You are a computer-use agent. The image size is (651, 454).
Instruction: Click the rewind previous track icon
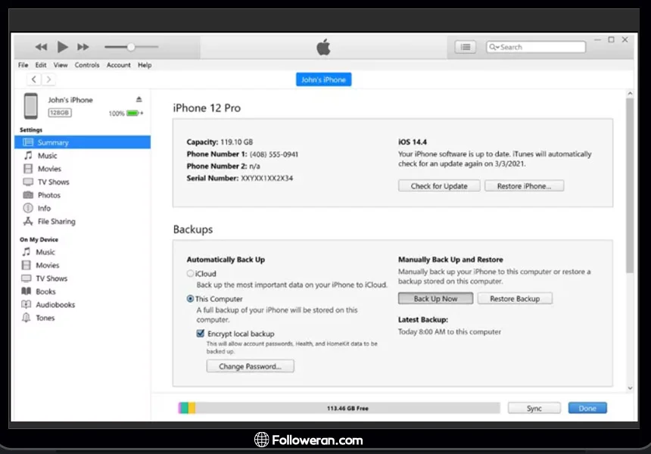(x=41, y=47)
